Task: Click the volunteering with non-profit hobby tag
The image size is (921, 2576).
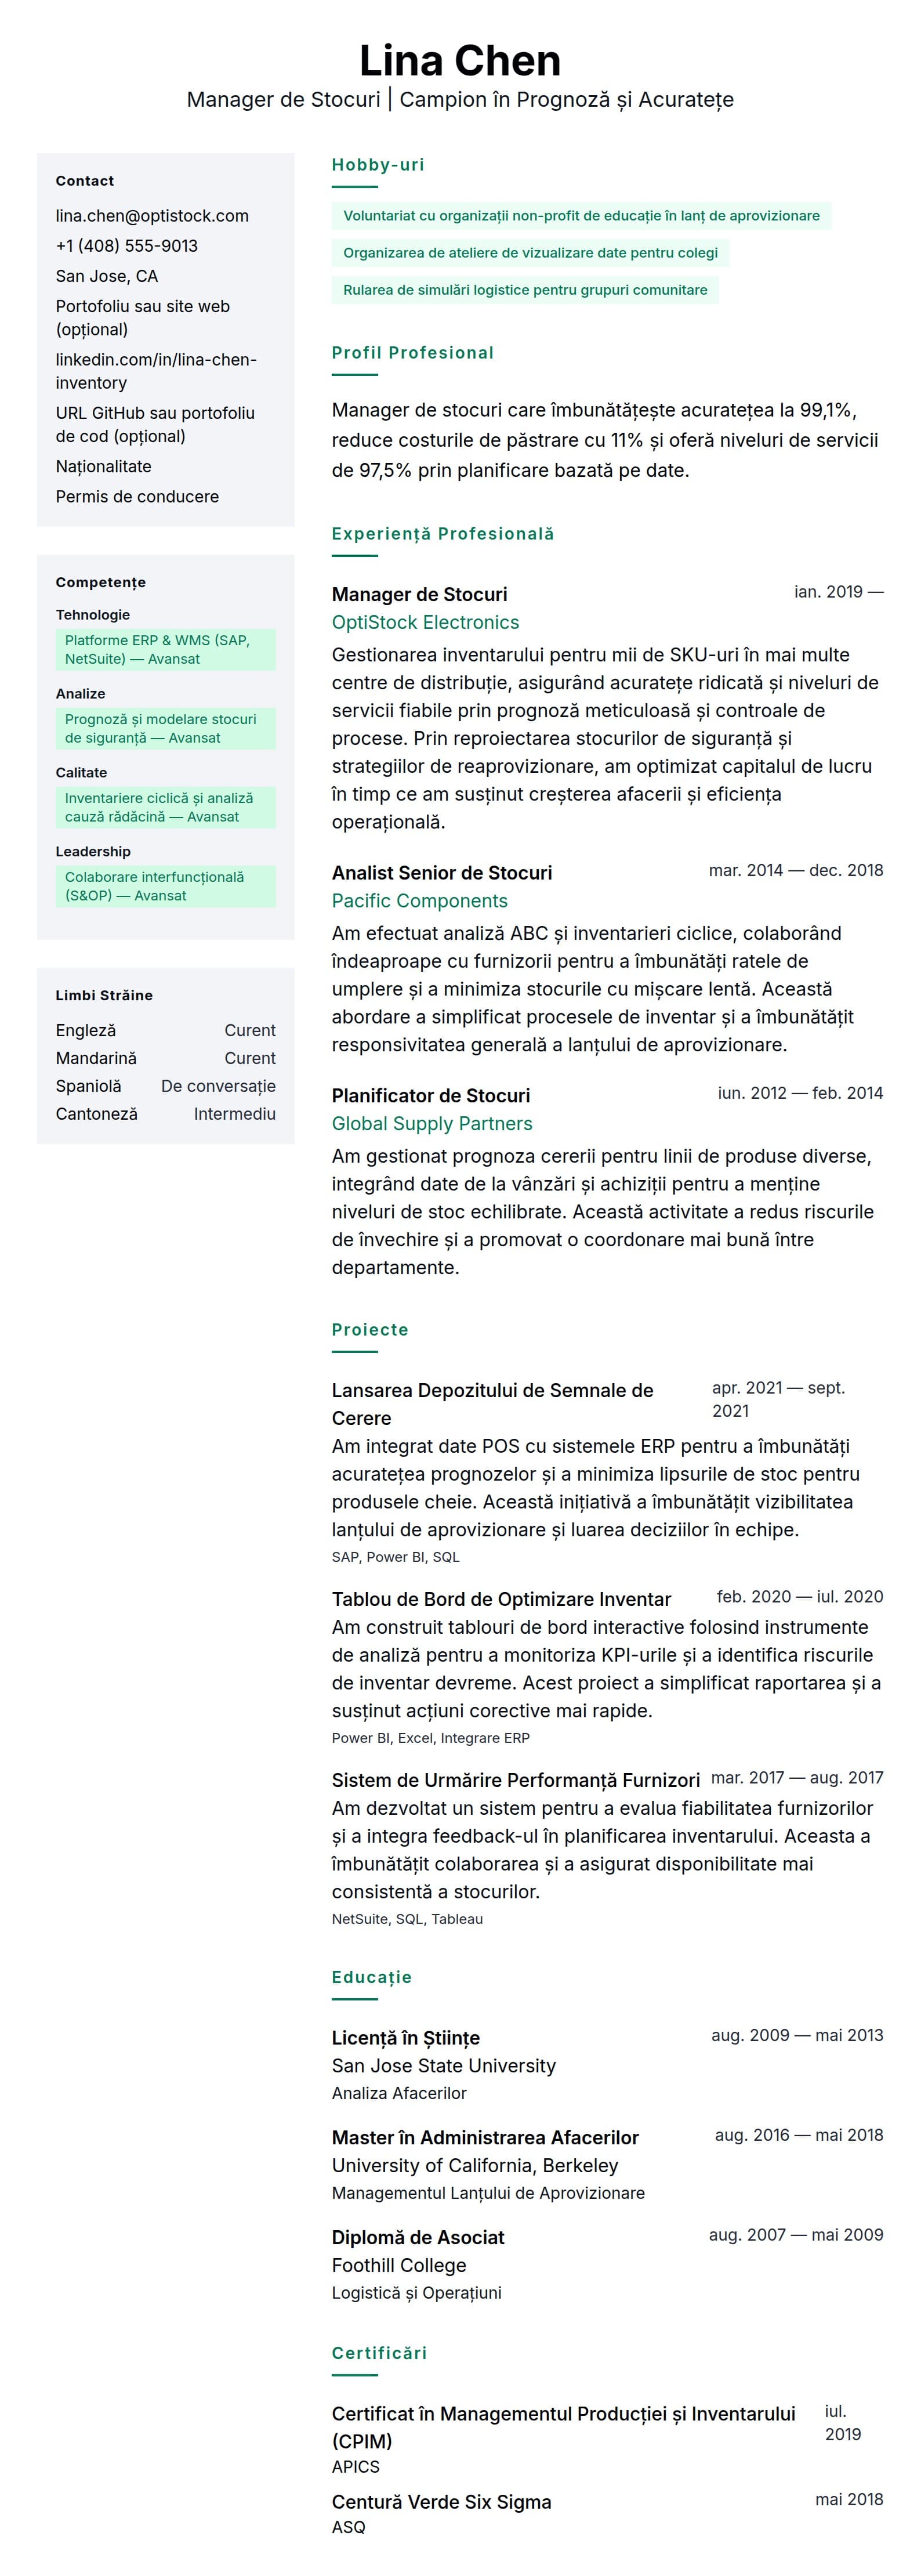Action: [581, 216]
